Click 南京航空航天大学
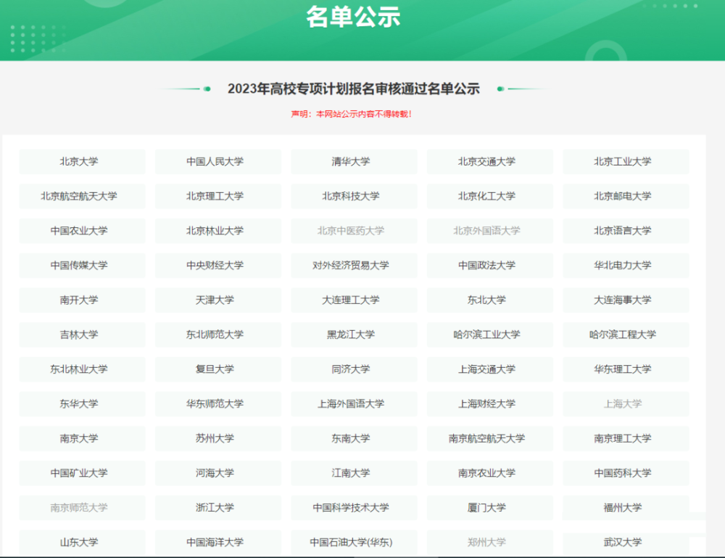This screenshot has width=725, height=558. [x=490, y=438]
